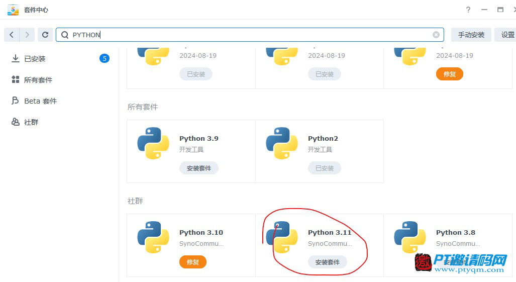Image resolution: width=516 pixels, height=282 pixels.
Task: Click the blue badge showing 5
Action: coord(105,59)
